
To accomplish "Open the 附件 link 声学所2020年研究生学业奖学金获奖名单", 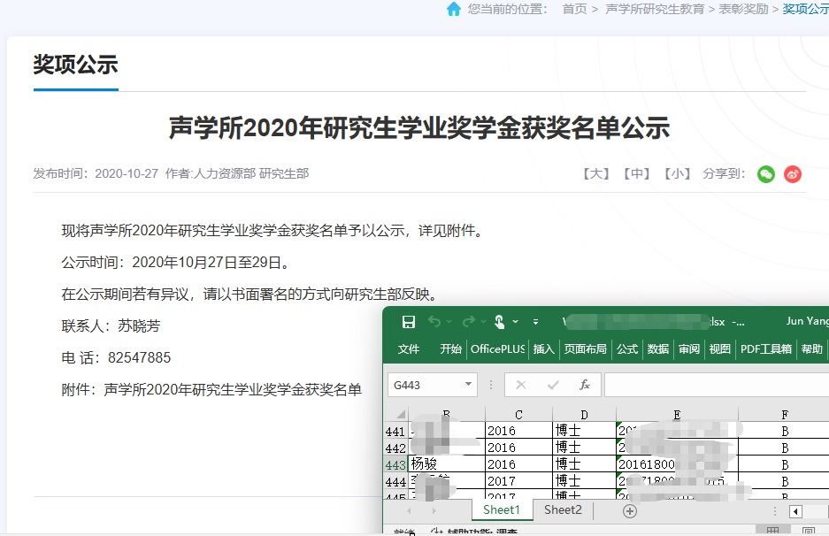I will 233,389.
